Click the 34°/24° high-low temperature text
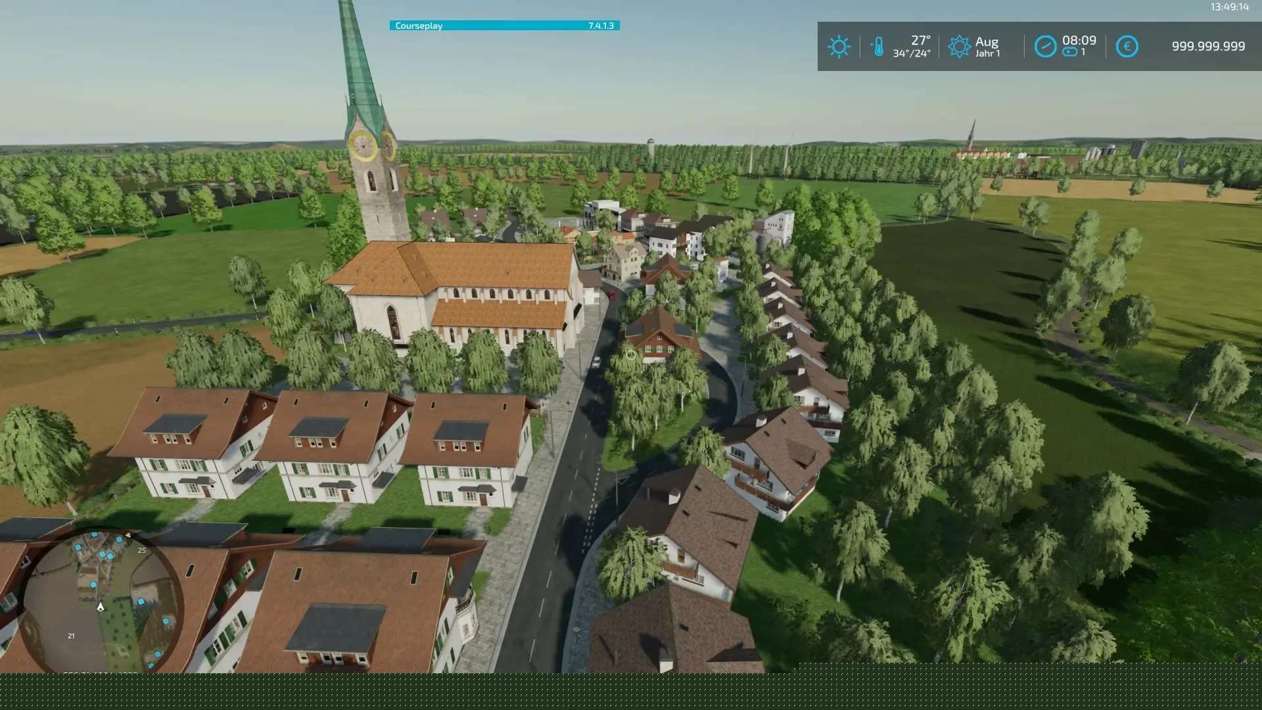 point(912,54)
